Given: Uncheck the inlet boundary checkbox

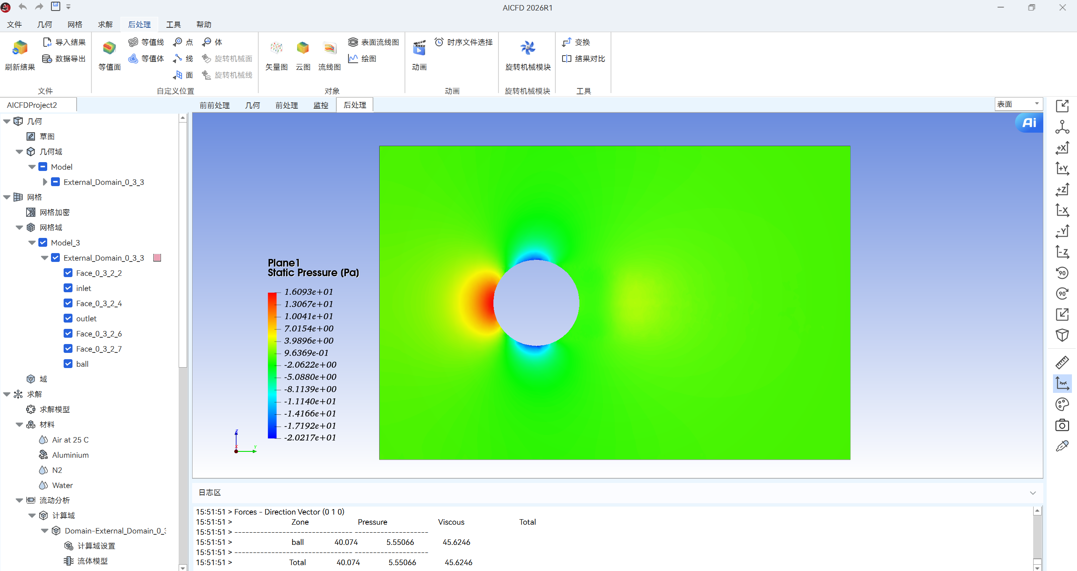Looking at the screenshot, I should point(68,288).
